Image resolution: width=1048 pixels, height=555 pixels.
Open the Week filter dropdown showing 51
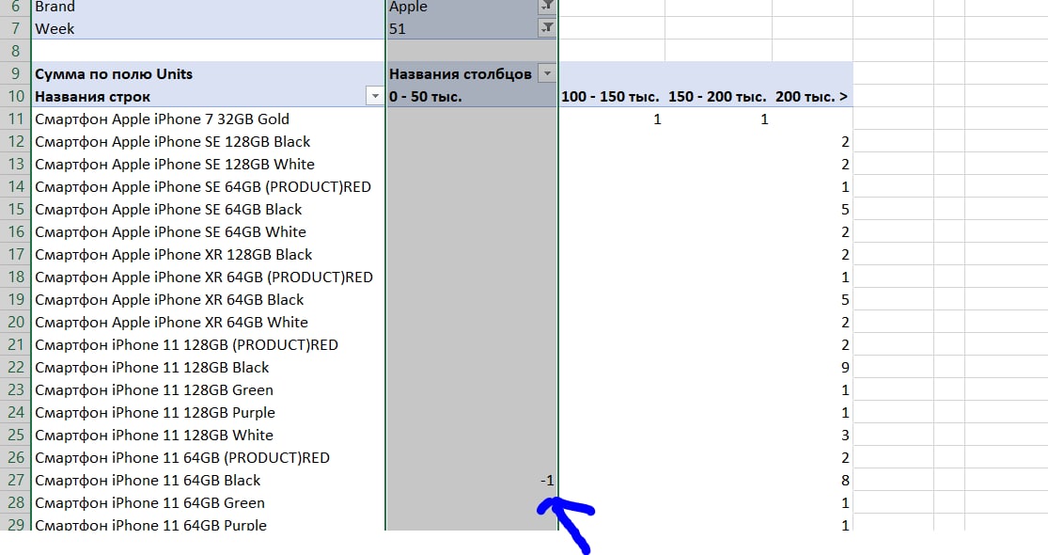click(x=547, y=27)
